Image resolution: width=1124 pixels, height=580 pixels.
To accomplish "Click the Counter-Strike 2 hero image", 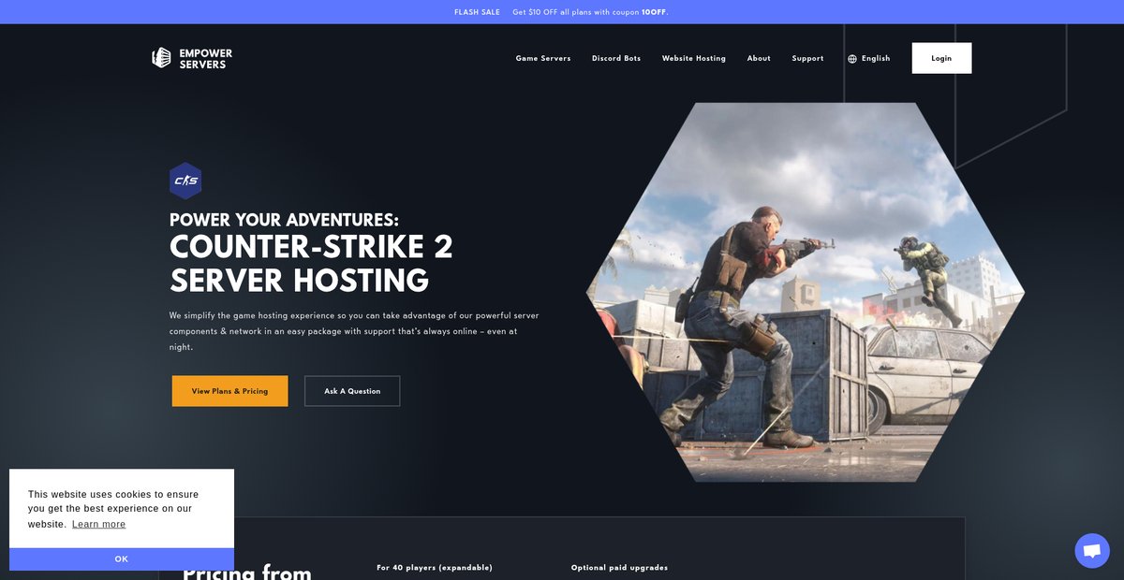I will tap(806, 292).
